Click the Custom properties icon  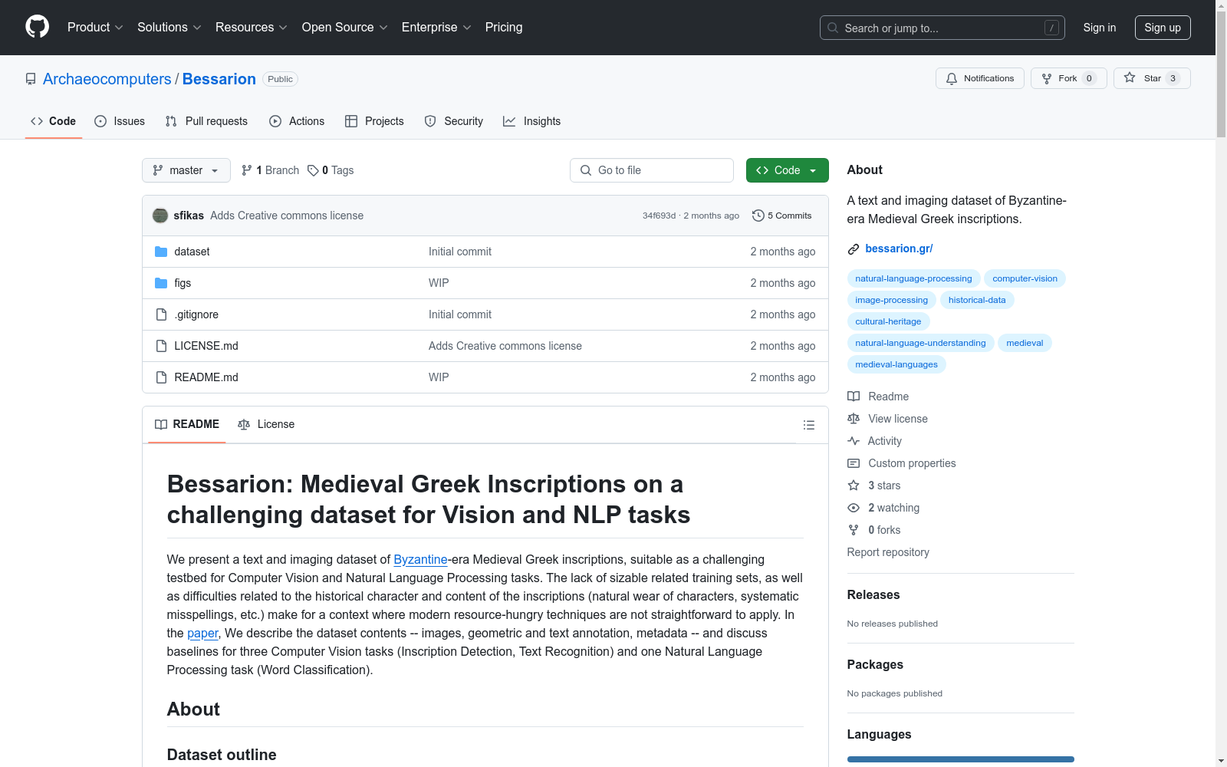(x=854, y=463)
